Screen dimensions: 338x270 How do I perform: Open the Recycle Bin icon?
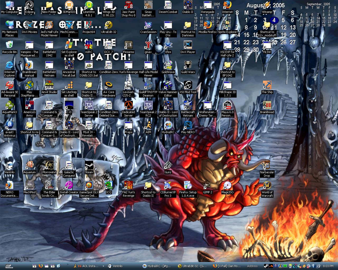coord(10,45)
